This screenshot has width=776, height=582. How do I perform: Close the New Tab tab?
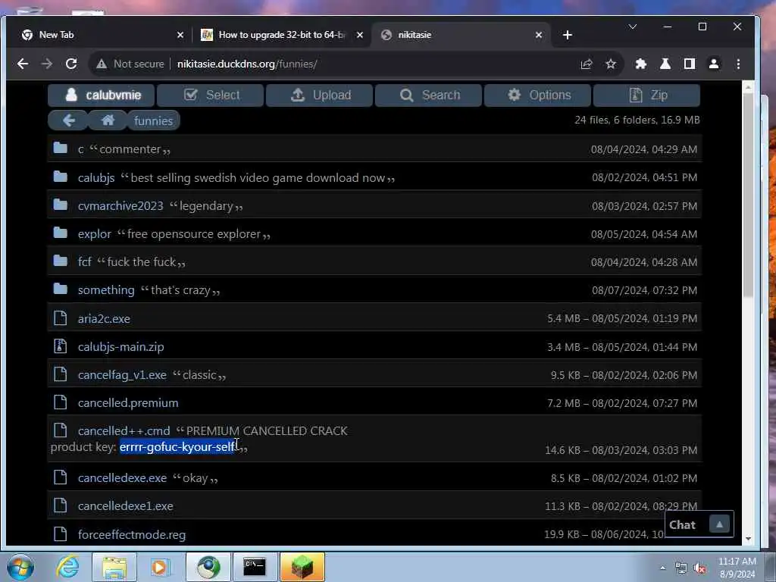pos(180,35)
